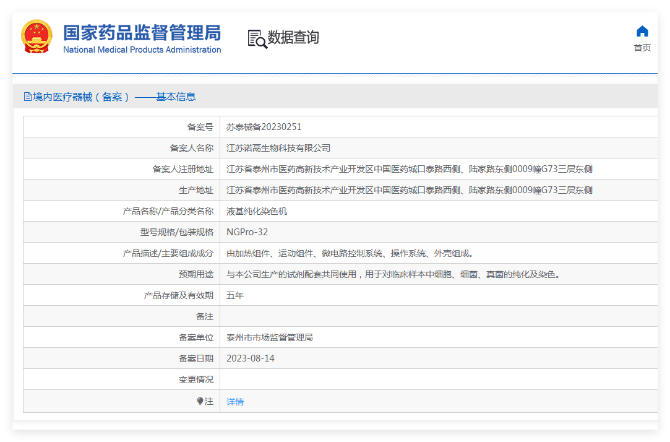
Task: Click the national emblem logo
Action: click(x=37, y=37)
